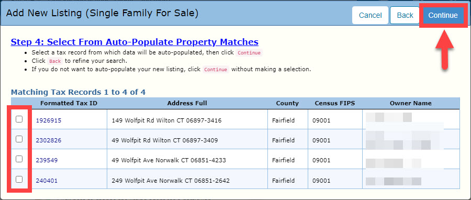Image resolution: width=471 pixels, height=200 pixels.
Task: Click the Step 4 heading link
Action: (x=134, y=42)
